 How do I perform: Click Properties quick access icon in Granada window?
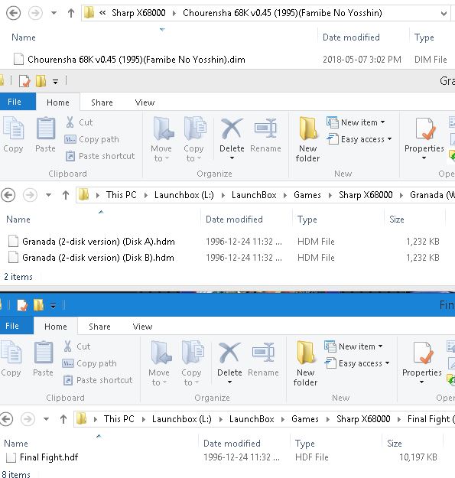point(24,81)
